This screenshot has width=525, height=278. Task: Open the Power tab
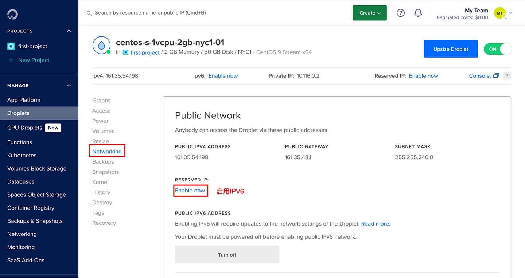click(100, 121)
